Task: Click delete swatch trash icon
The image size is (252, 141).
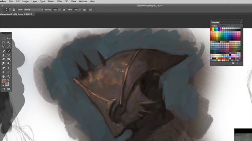Action: (237, 63)
